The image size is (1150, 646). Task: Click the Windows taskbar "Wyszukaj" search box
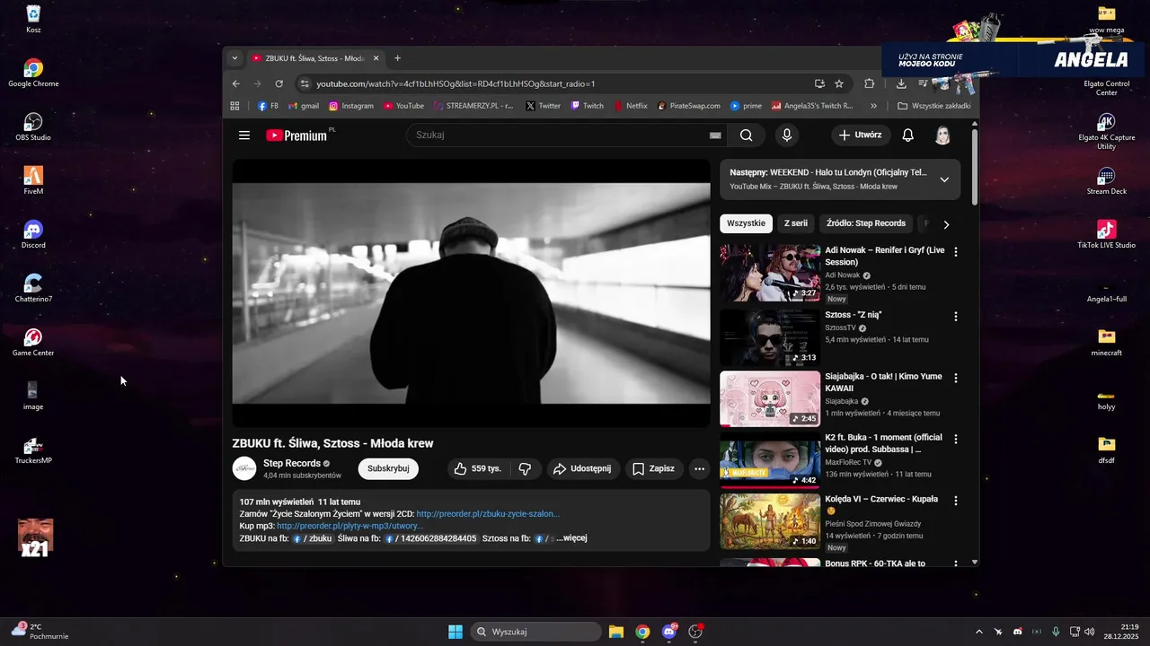click(x=535, y=632)
